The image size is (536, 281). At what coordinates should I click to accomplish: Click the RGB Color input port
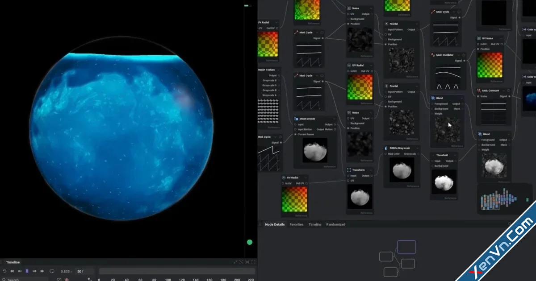[385, 154]
